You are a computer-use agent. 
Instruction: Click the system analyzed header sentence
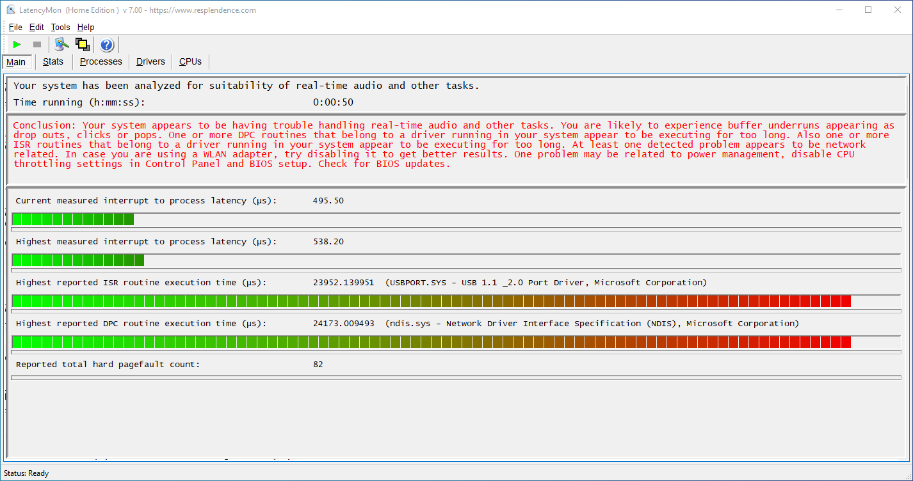[x=246, y=86]
